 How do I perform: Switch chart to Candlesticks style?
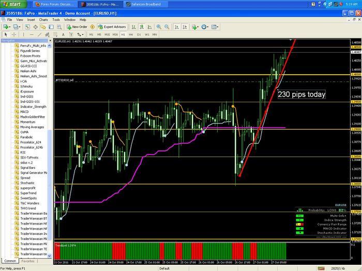point(142,27)
